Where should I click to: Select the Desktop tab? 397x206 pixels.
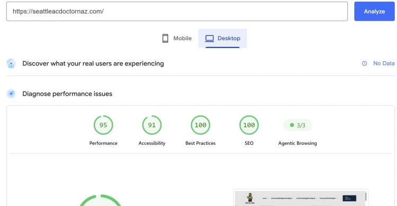pos(222,39)
